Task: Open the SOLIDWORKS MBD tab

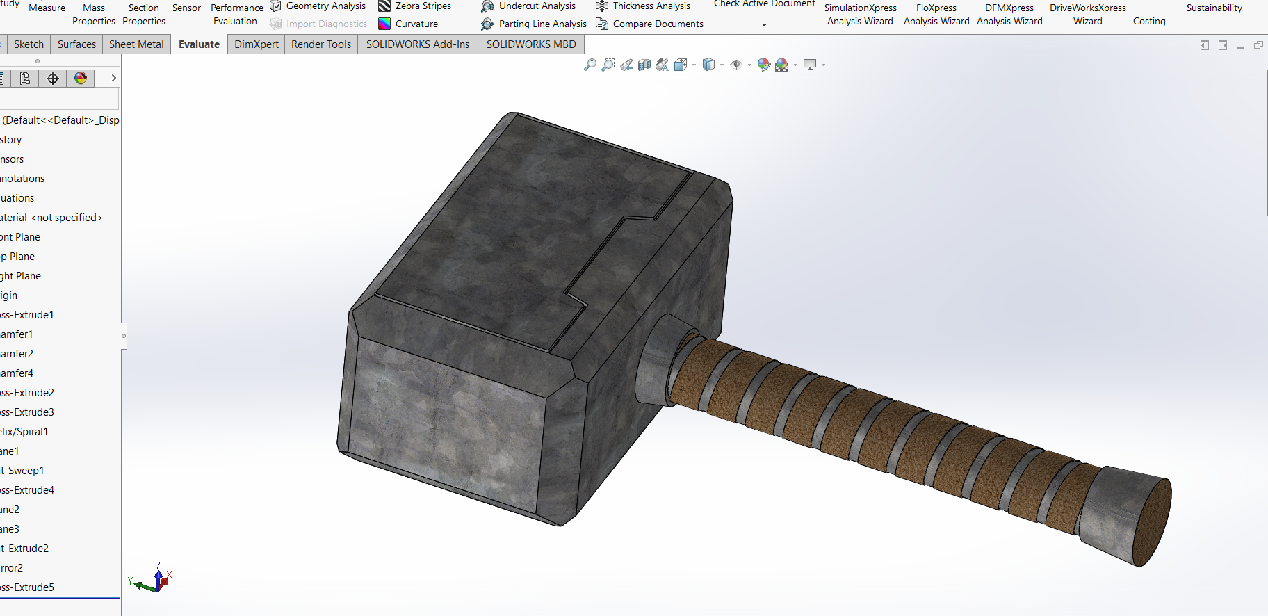Action: pos(531,44)
